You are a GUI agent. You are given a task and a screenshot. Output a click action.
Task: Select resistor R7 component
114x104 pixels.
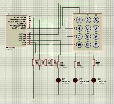click(x=94, y=62)
